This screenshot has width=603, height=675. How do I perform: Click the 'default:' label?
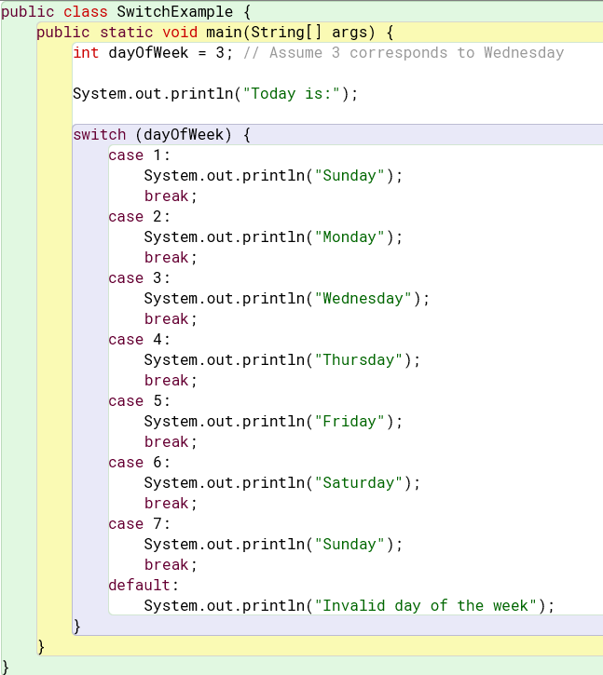point(144,585)
